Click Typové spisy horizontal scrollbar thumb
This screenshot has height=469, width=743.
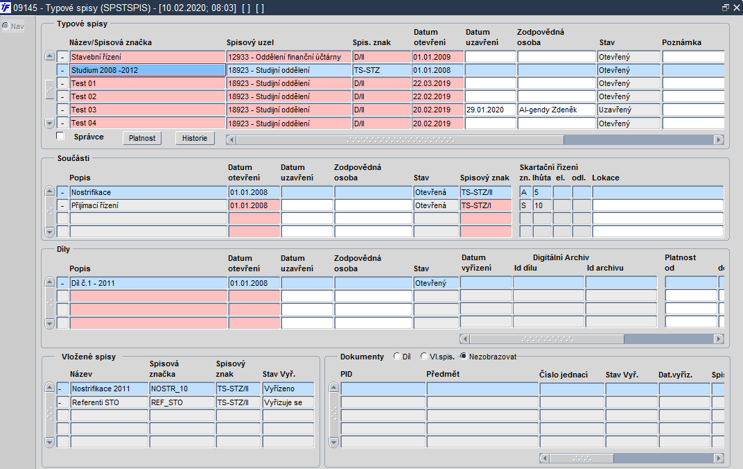pyautogui.click(x=400, y=140)
